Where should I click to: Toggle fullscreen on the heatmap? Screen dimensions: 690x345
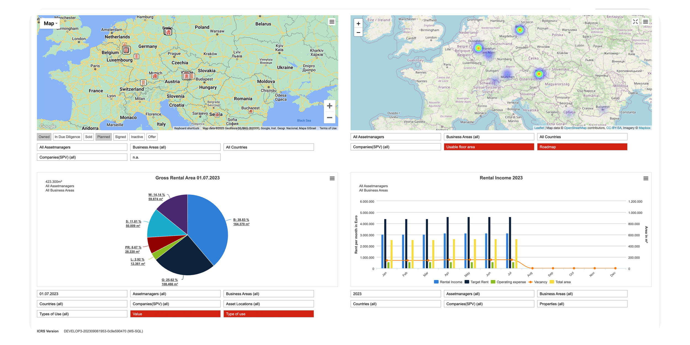tap(635, 22)
